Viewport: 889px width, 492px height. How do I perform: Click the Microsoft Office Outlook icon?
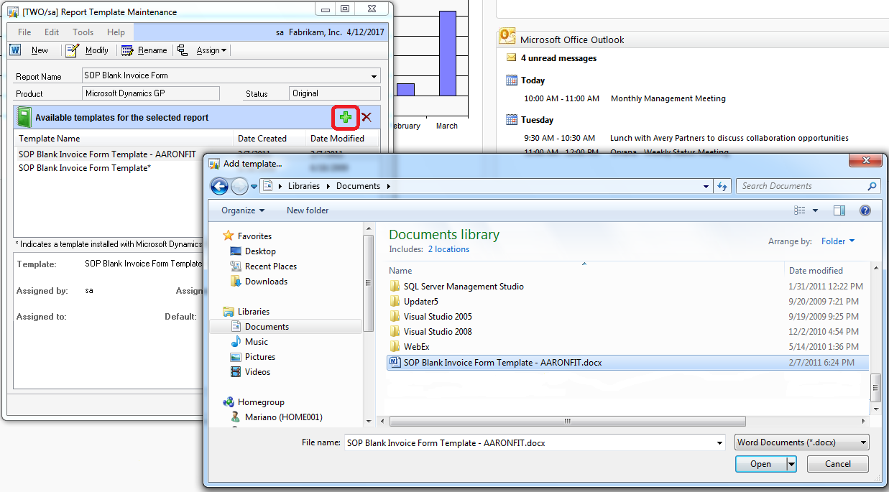[x=507, y=37]
